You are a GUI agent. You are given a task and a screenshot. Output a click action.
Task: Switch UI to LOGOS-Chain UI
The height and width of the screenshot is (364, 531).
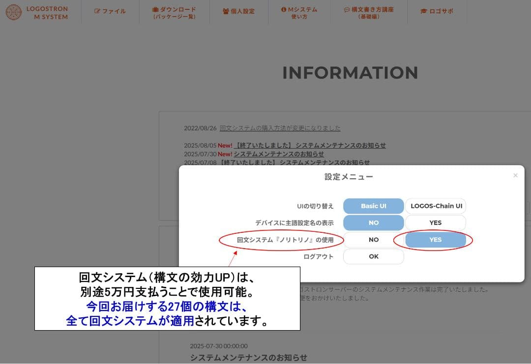point(436,206)
